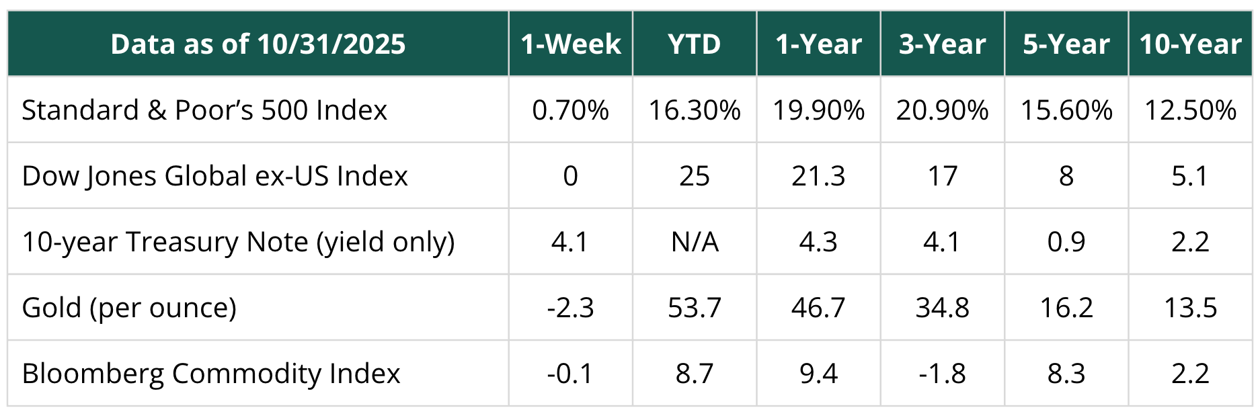Select the Bloomberg Commodity Index row label
Screen dimensions: 1260x414
click(210, 374)
